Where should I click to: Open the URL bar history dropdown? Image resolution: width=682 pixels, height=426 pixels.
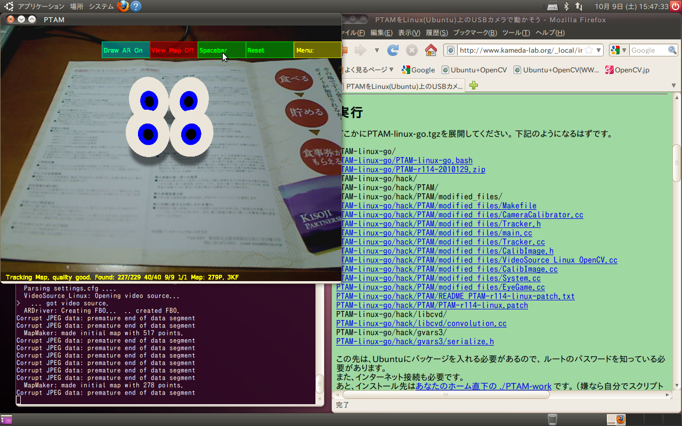point(599,50)
